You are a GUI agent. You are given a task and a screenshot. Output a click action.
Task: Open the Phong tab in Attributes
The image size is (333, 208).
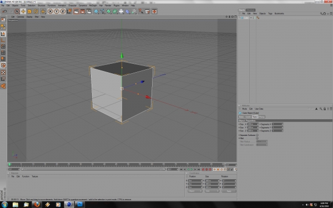(x=261, y=117)
